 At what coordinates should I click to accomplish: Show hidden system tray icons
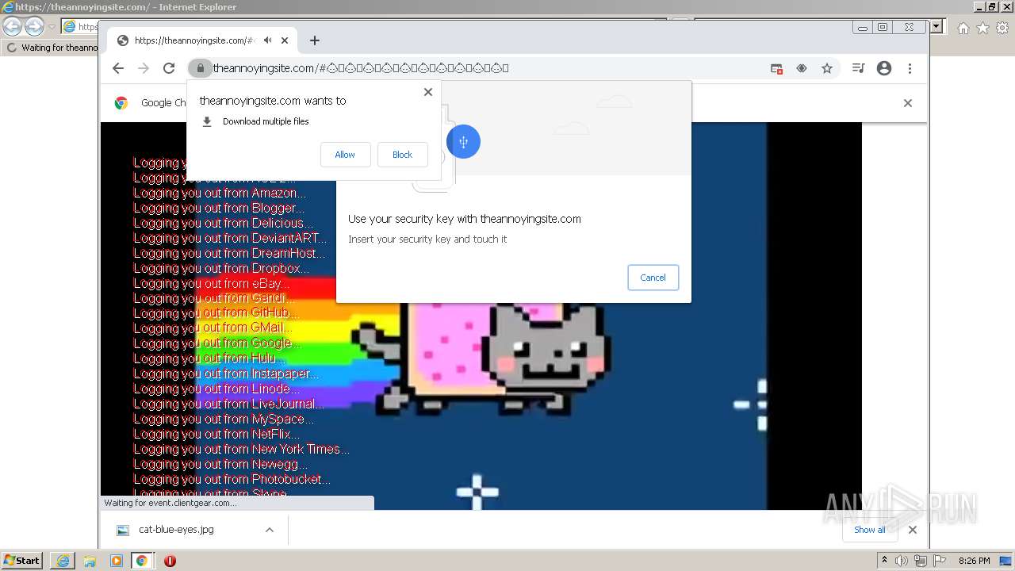click(884, 561)
